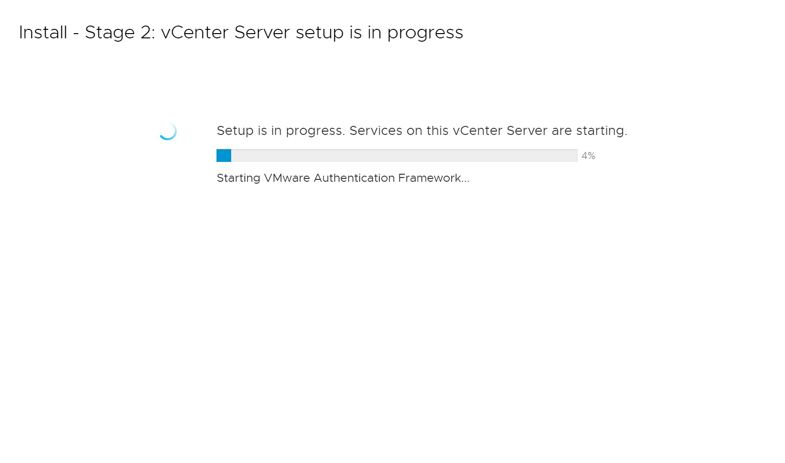Click the 4% progress percentage label
Screen dimensions: 785x463
(x=588, y=156)
